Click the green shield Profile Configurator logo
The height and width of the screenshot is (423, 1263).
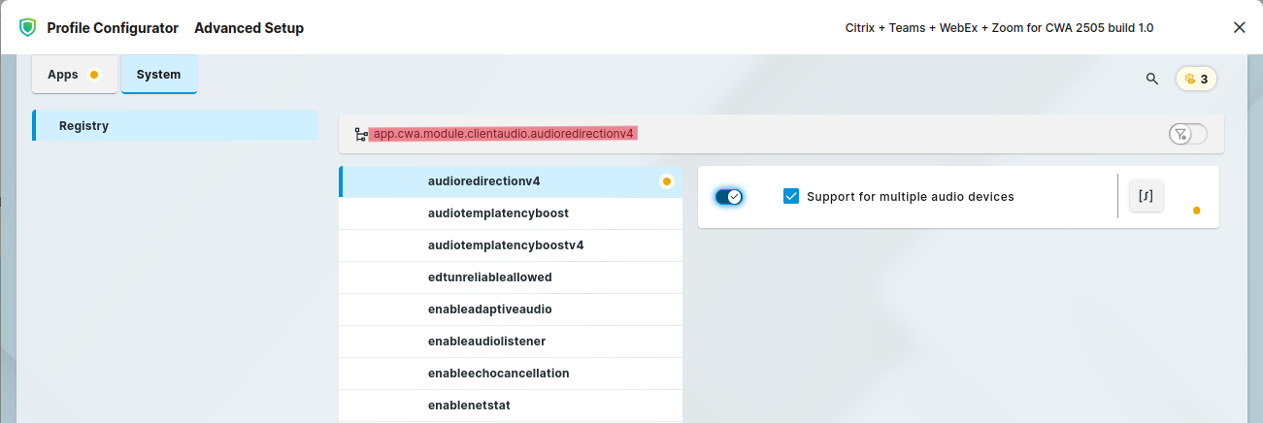[x=27, y=27]
